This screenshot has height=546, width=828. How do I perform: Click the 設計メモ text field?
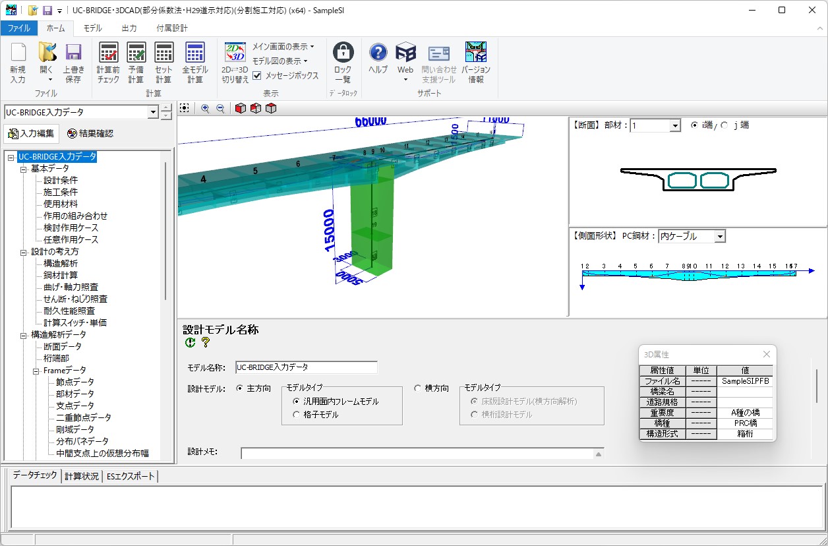(x=417, y=454)
